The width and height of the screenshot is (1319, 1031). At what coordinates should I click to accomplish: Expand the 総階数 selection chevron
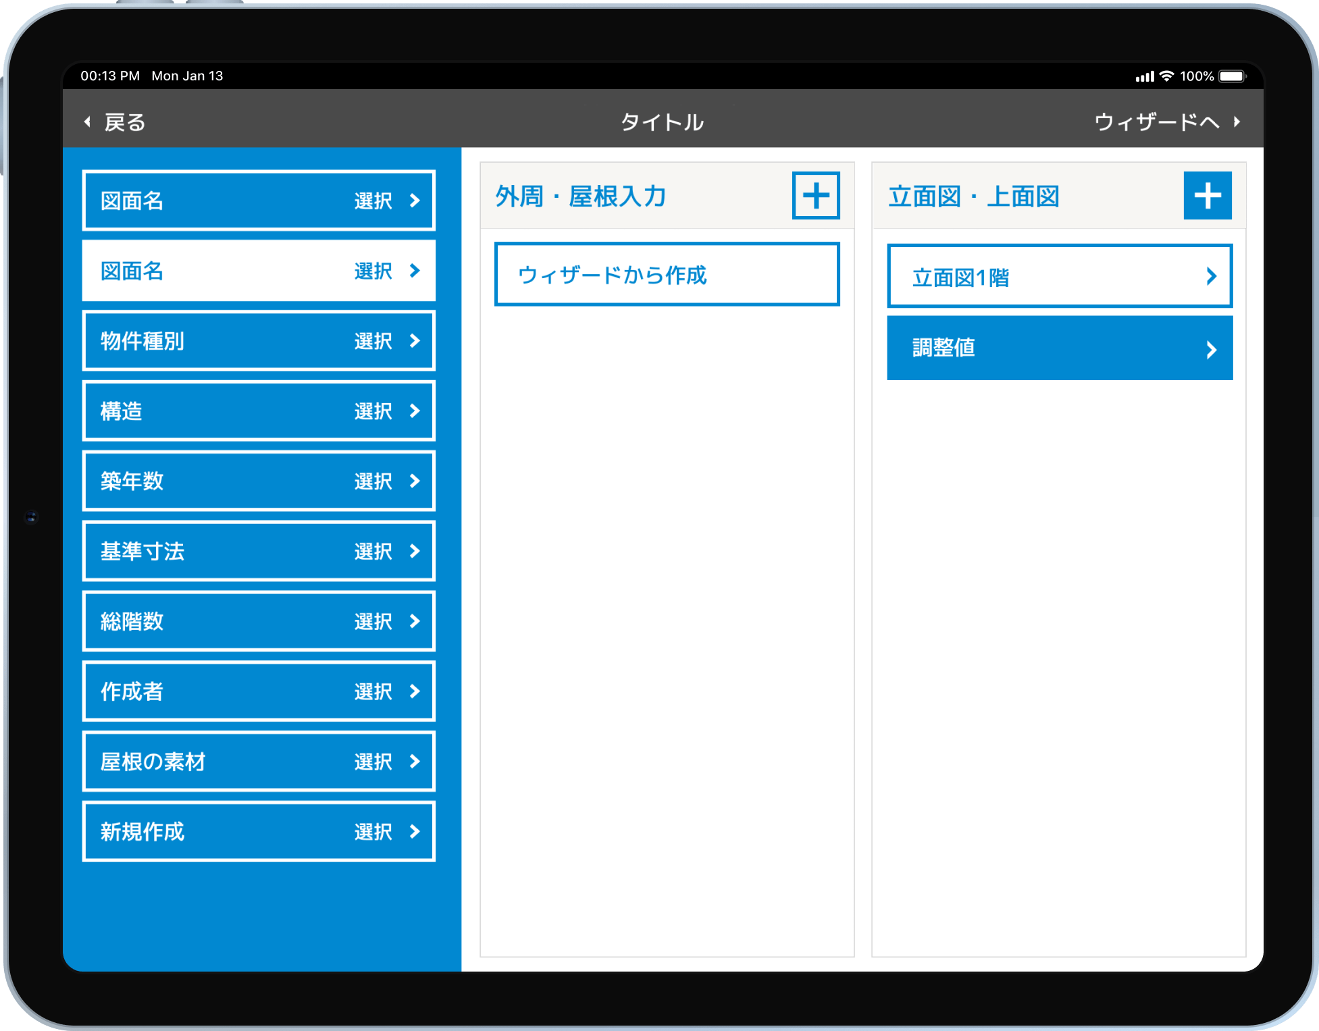(x=415, y=621)
